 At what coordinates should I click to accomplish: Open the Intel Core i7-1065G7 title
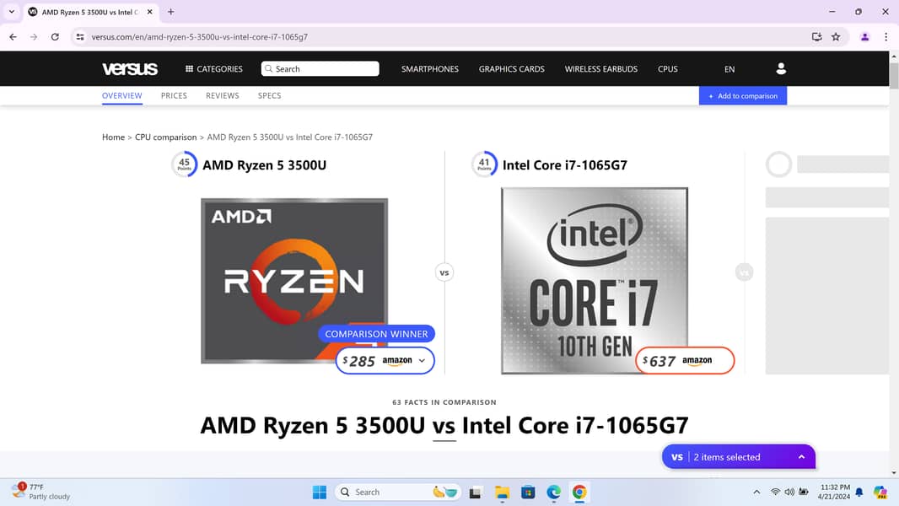[x=565, y=165]
